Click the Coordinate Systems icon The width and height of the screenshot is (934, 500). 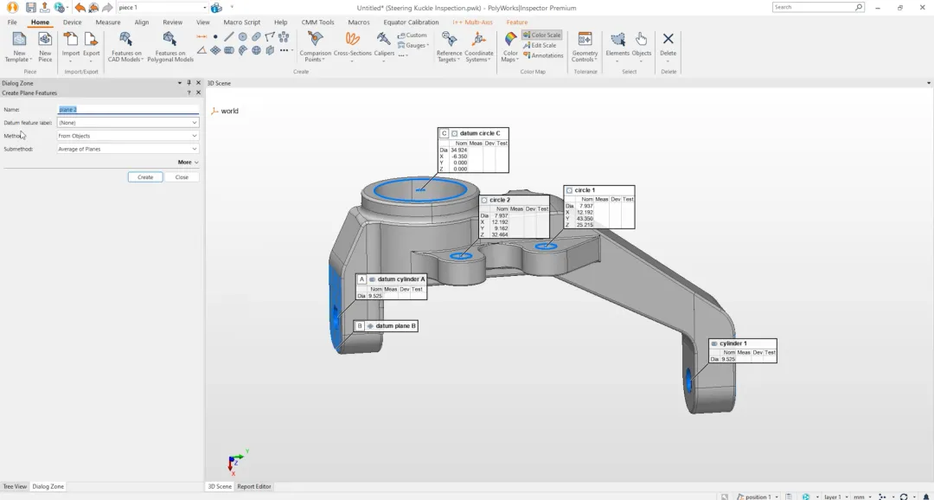(x=478, y=41)
